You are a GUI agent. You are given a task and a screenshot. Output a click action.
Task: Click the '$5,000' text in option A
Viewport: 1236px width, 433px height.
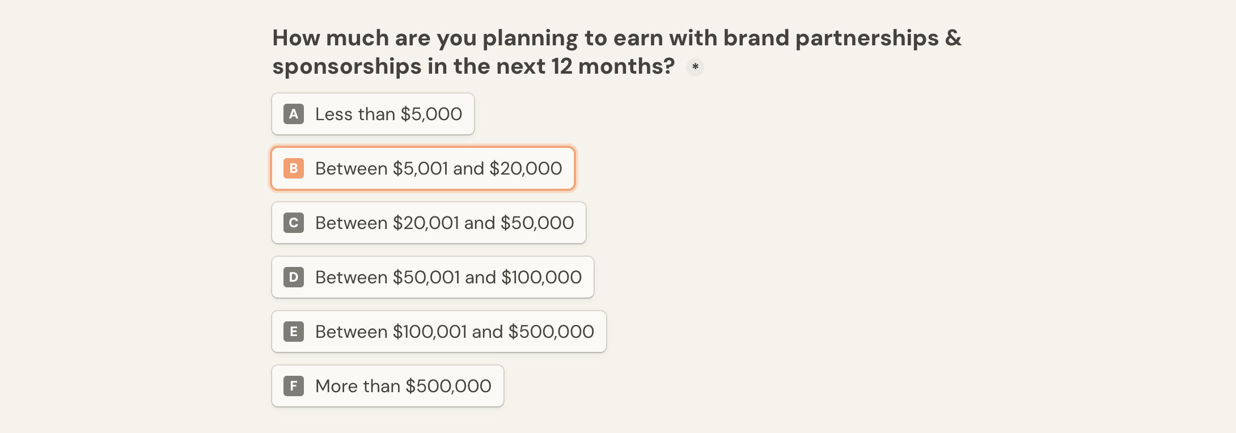pos(431,114)
